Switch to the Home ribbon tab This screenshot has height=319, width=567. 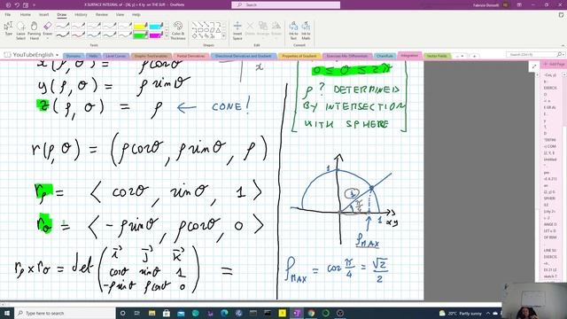(26, 15)
